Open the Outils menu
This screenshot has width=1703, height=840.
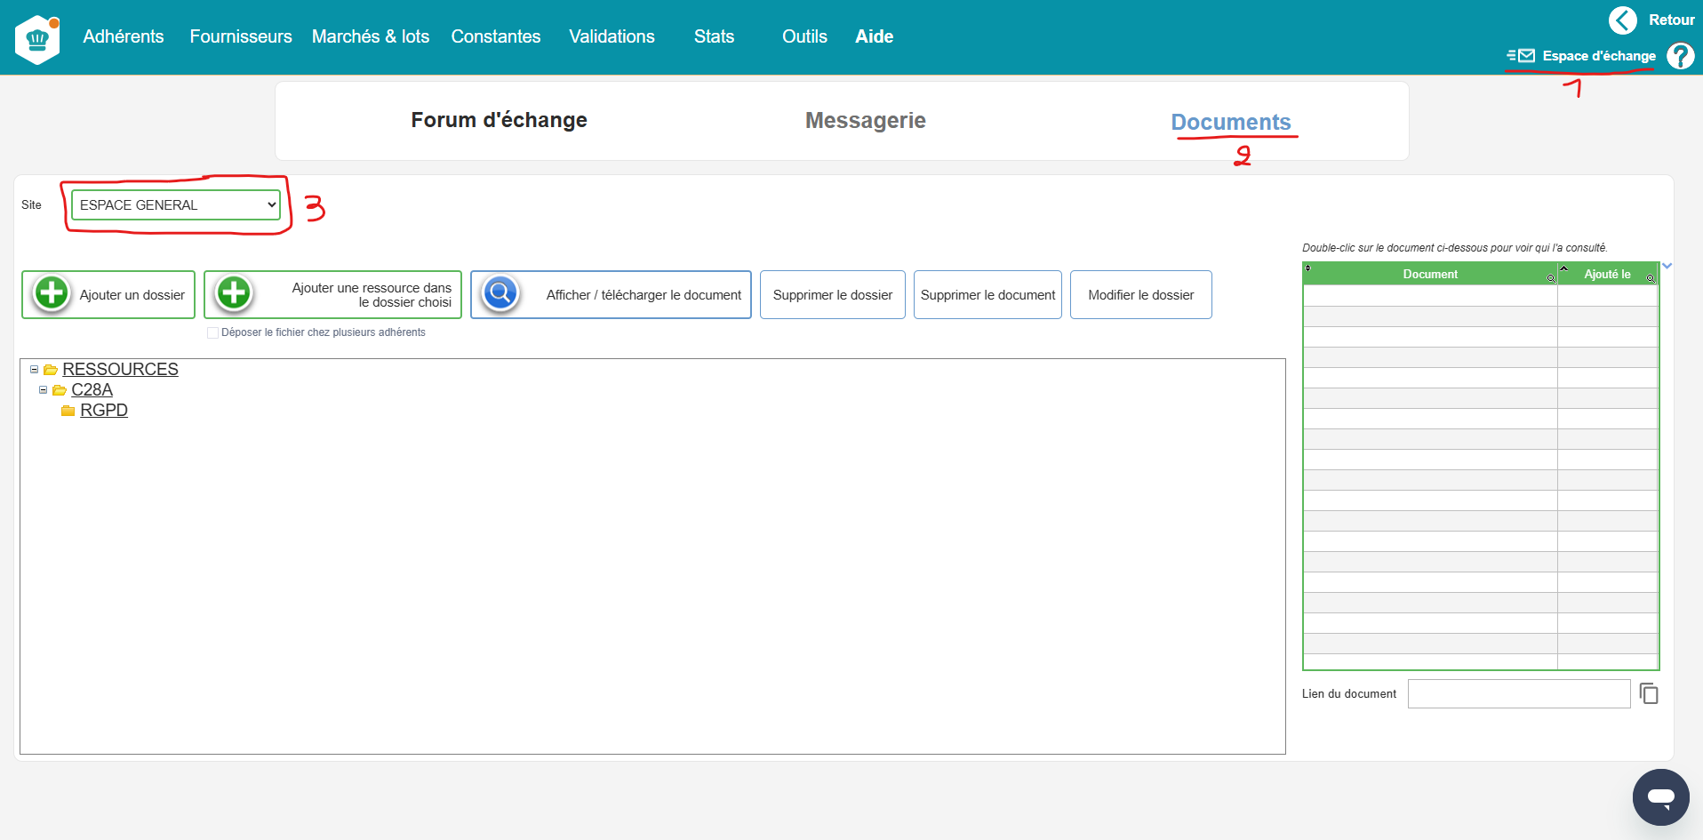(x=804, y=36)
